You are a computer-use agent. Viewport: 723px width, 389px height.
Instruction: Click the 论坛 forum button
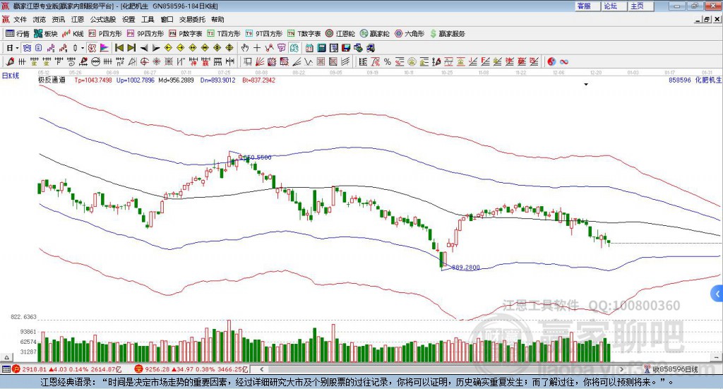[614, 6]
